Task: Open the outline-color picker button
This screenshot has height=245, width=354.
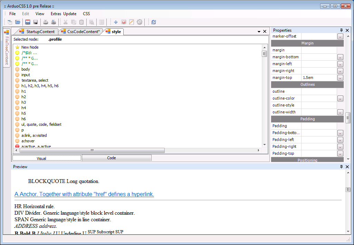Action: (340, 99)
